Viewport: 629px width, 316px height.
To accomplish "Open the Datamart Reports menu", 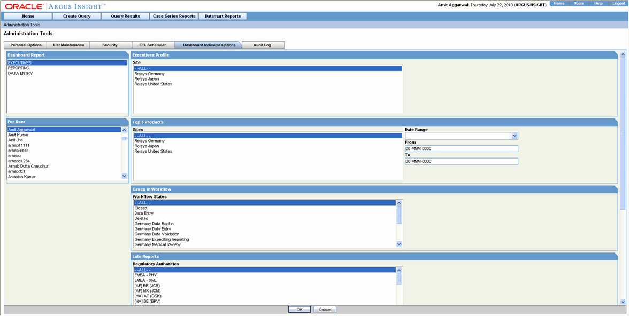I will point(223,17).
